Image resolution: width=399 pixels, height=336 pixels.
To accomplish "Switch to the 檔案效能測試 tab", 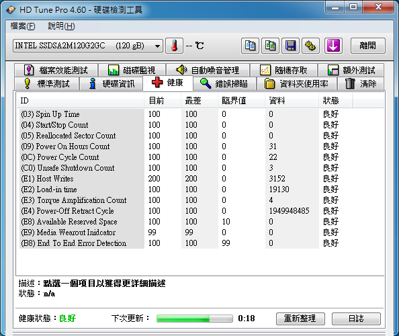I will click(x=56, y=70).
